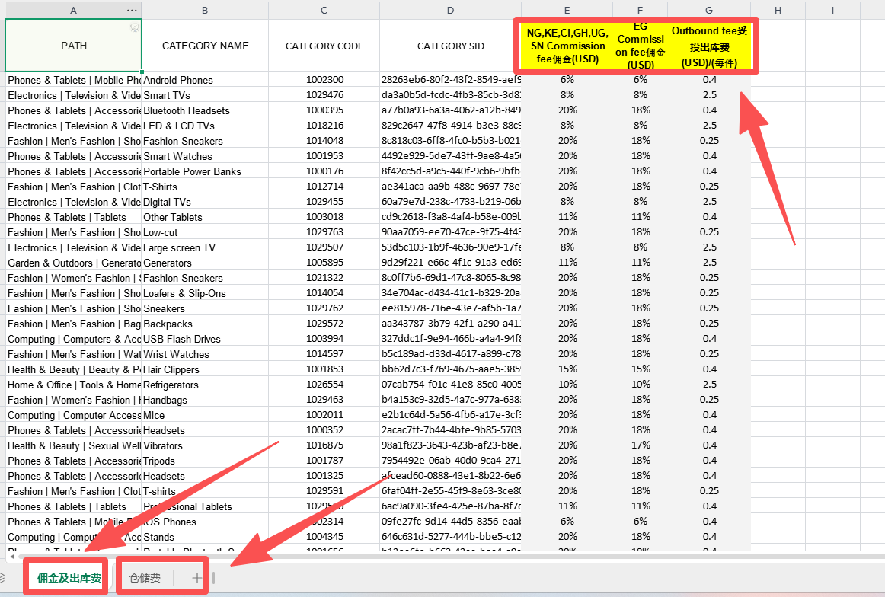Select the Tripods cell
The image size is (885, 597).
(205, 461)
